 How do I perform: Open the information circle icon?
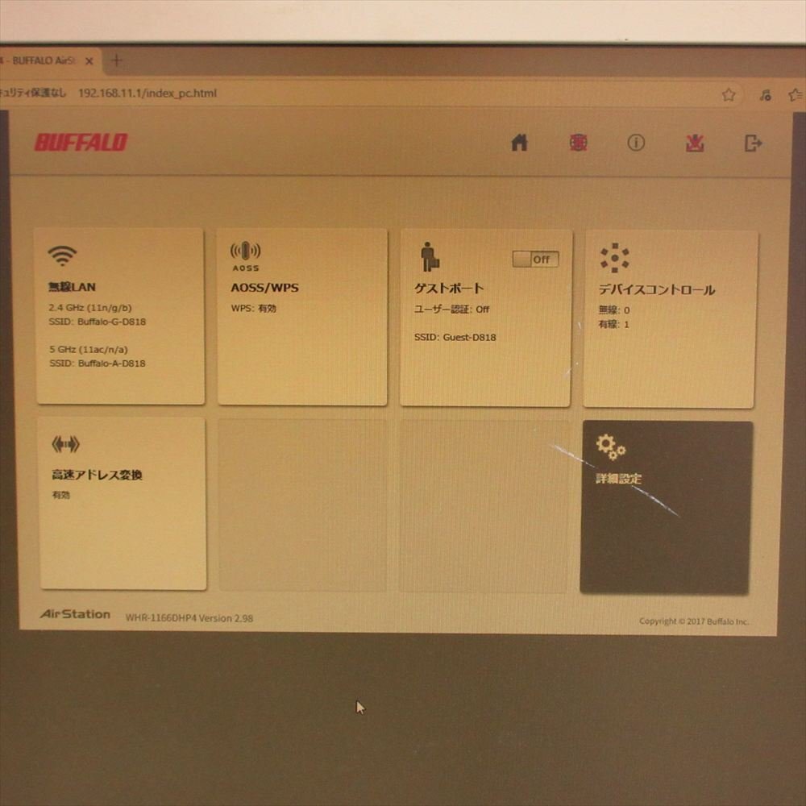(636, 143)
